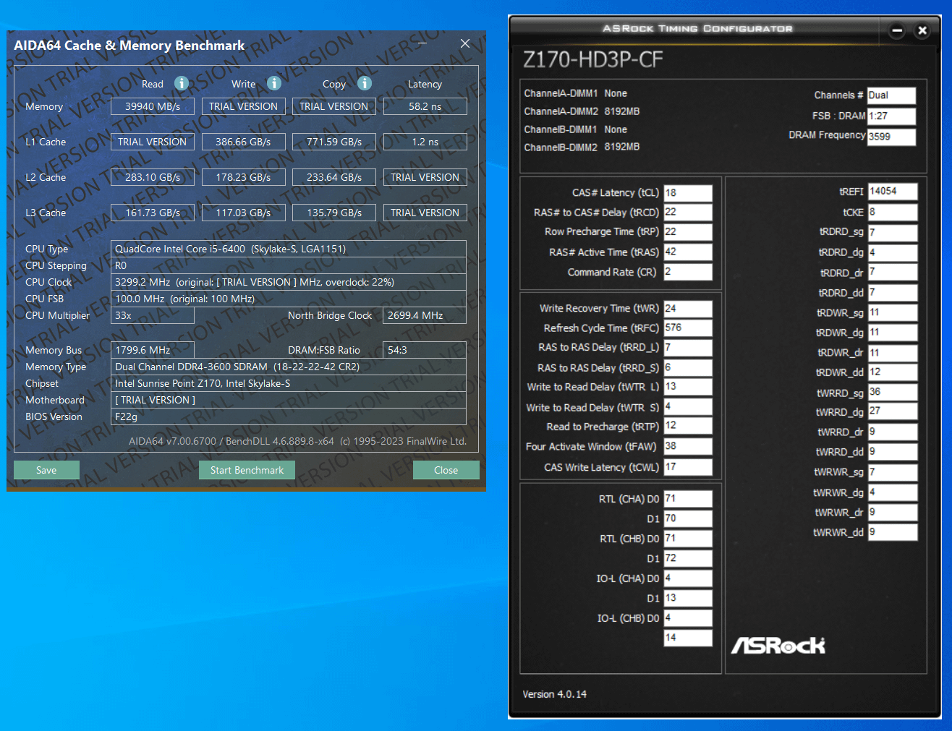Select the tRDWR_dd field
Screen dimensions: 952x731
pyautogui.click(x=893, y=372)
